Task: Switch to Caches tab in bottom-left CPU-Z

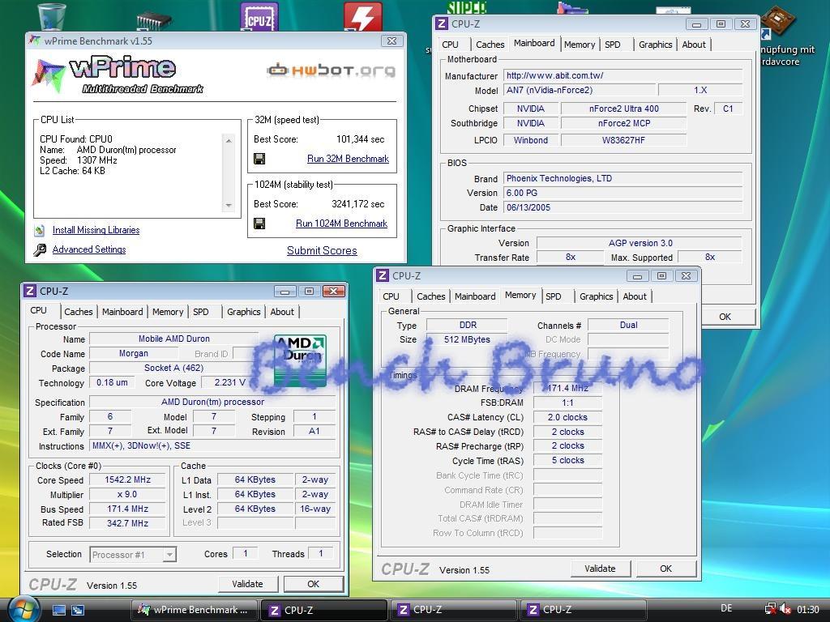Action: 79,312
